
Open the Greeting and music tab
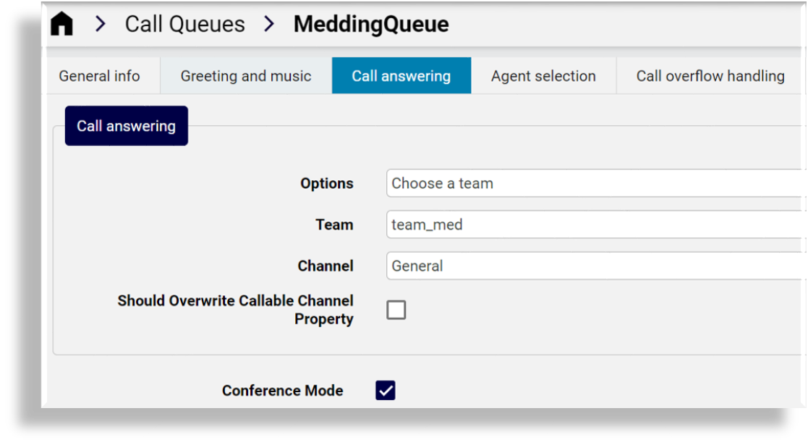244,75
